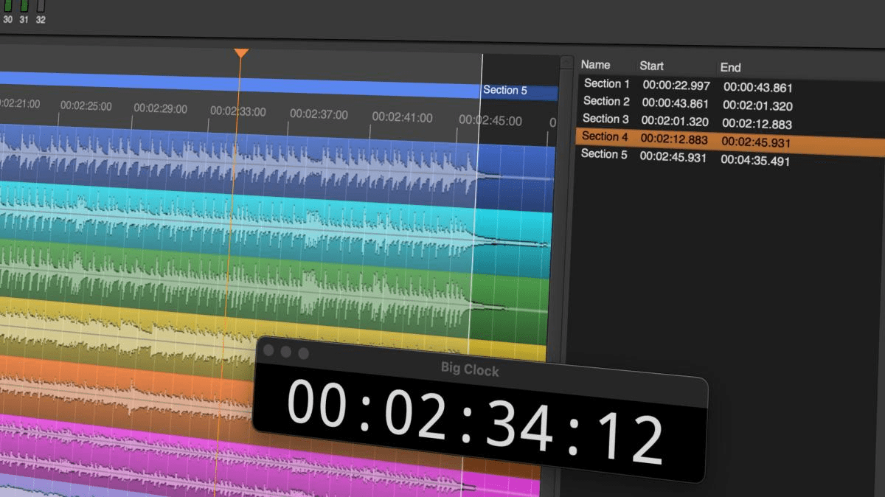Select Section 3 name in the list
Image resolution: width=885 pixels, height=497 pixels.
coord(605,119)
